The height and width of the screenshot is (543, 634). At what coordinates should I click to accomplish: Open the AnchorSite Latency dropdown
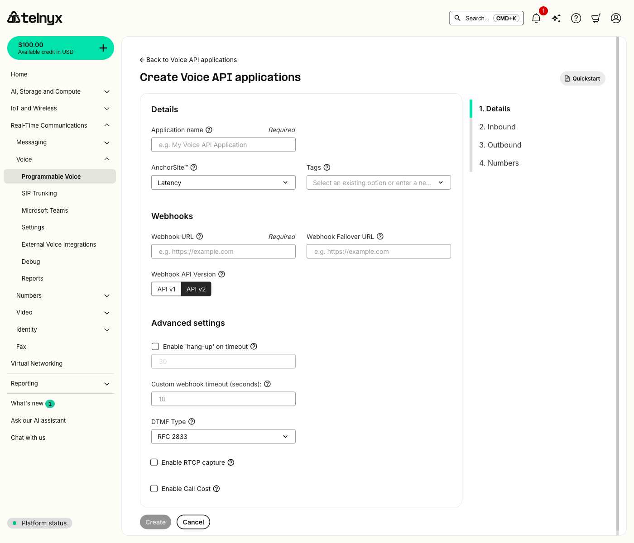[x=223, y=182]
